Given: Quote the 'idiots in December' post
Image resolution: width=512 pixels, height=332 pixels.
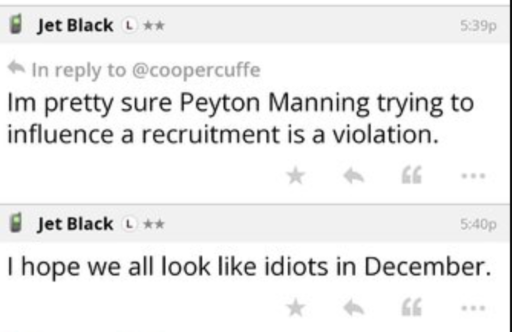Looking at the screenshot, I should pyautogui.click(x=412, y=308).
